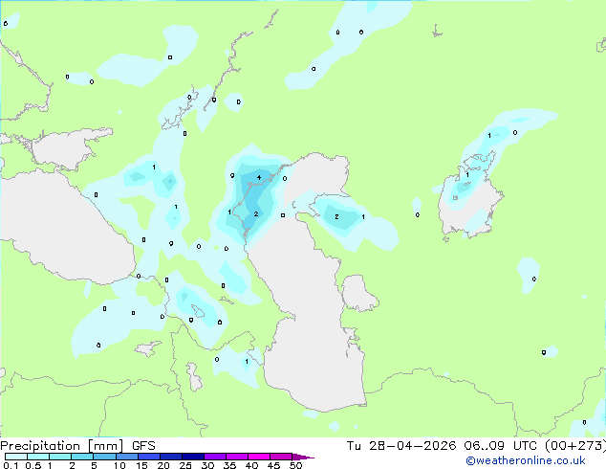Click the 35–40 mm legend swatch
The height and width of the screenshot is (469, 606).
(x=236, y=457)
